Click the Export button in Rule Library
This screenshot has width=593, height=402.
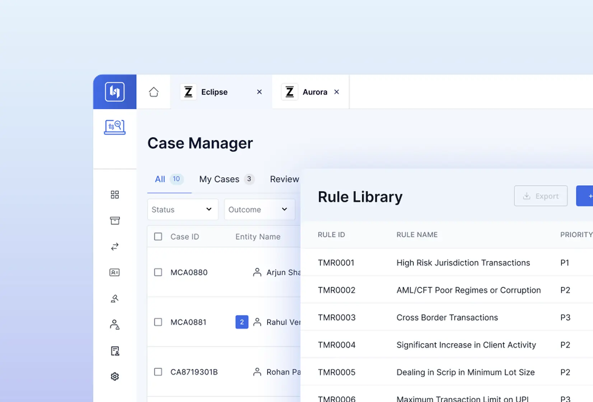coord(541,196)
